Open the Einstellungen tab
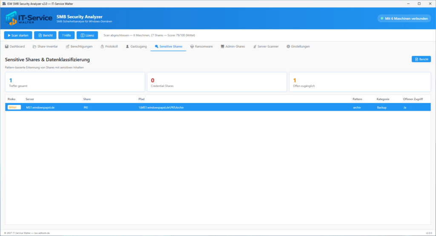 coord(298,46)
